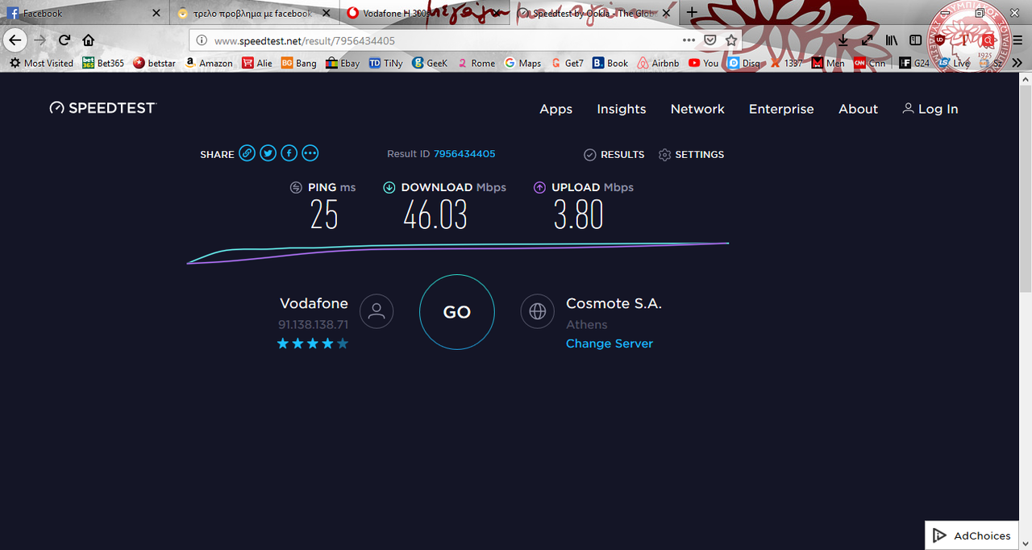Open the Airbnb bookmark

(x=658, y=63)
